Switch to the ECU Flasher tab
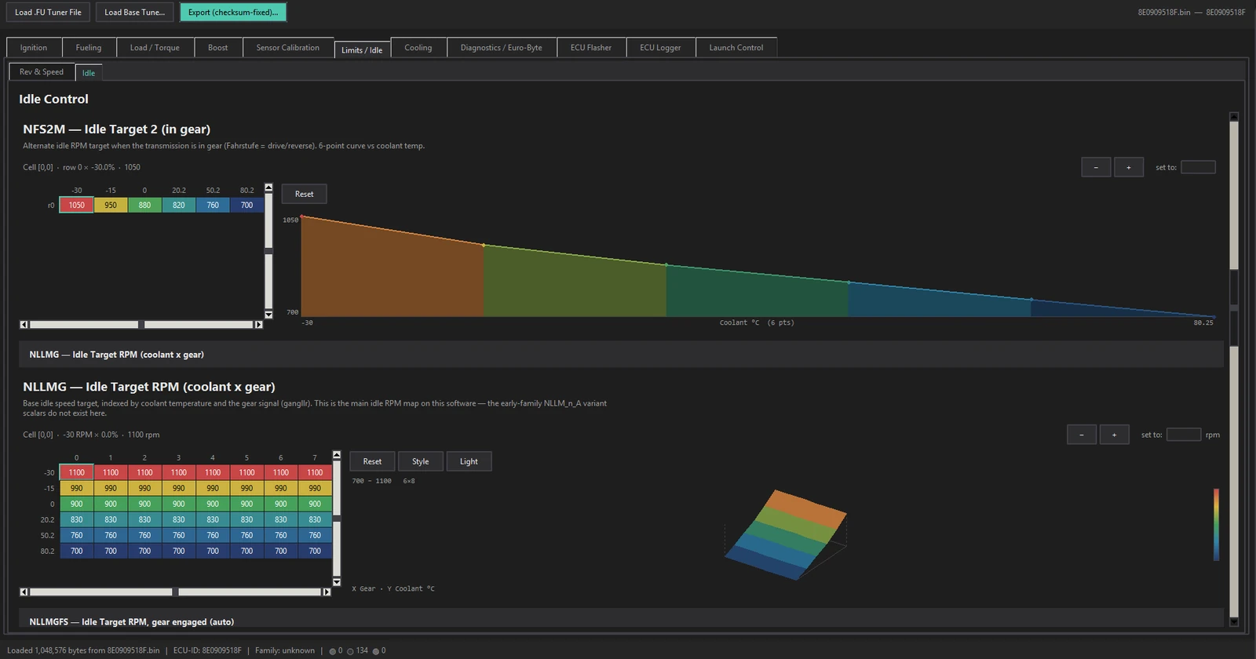This screenshot has height=659, width=1256. tap(591, 48)
